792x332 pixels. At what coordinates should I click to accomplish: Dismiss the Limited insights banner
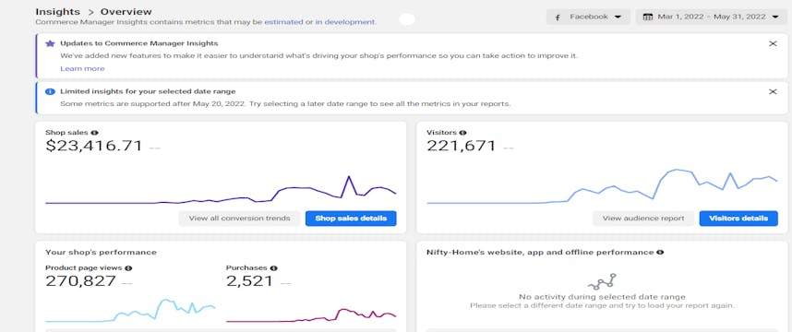pos(773,92)
